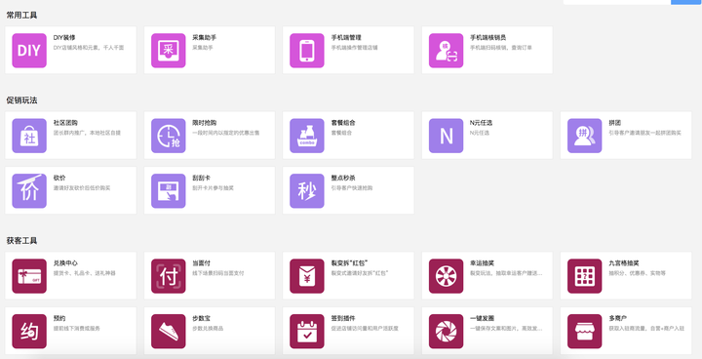Click description "促进店铺访问量和用户活跃度"
702x359 pixels.
[x=365, y=329]
